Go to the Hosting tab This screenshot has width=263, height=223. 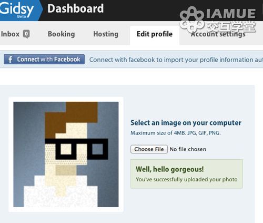pyautogui.click(x=106, y=34)
